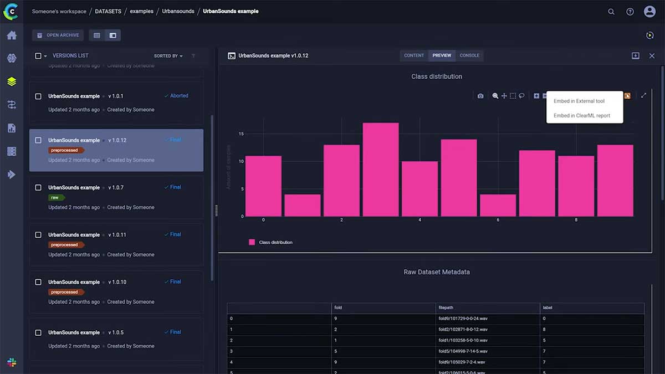
Task: Select the Box Select plot tool
Action: [x=513, y=96]
